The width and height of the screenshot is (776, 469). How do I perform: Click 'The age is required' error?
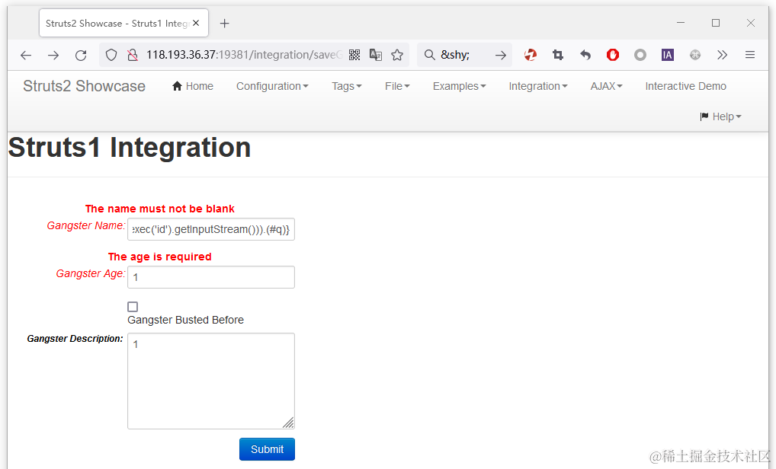(160, 257)
